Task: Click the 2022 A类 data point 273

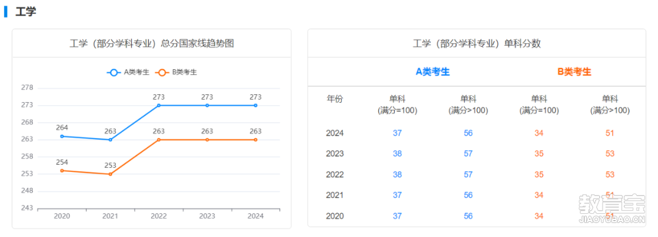Action: coord(158,105)
